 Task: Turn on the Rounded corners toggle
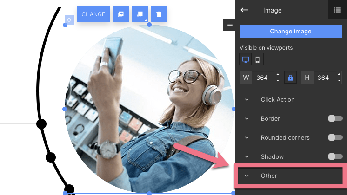[x=335, y=137]
